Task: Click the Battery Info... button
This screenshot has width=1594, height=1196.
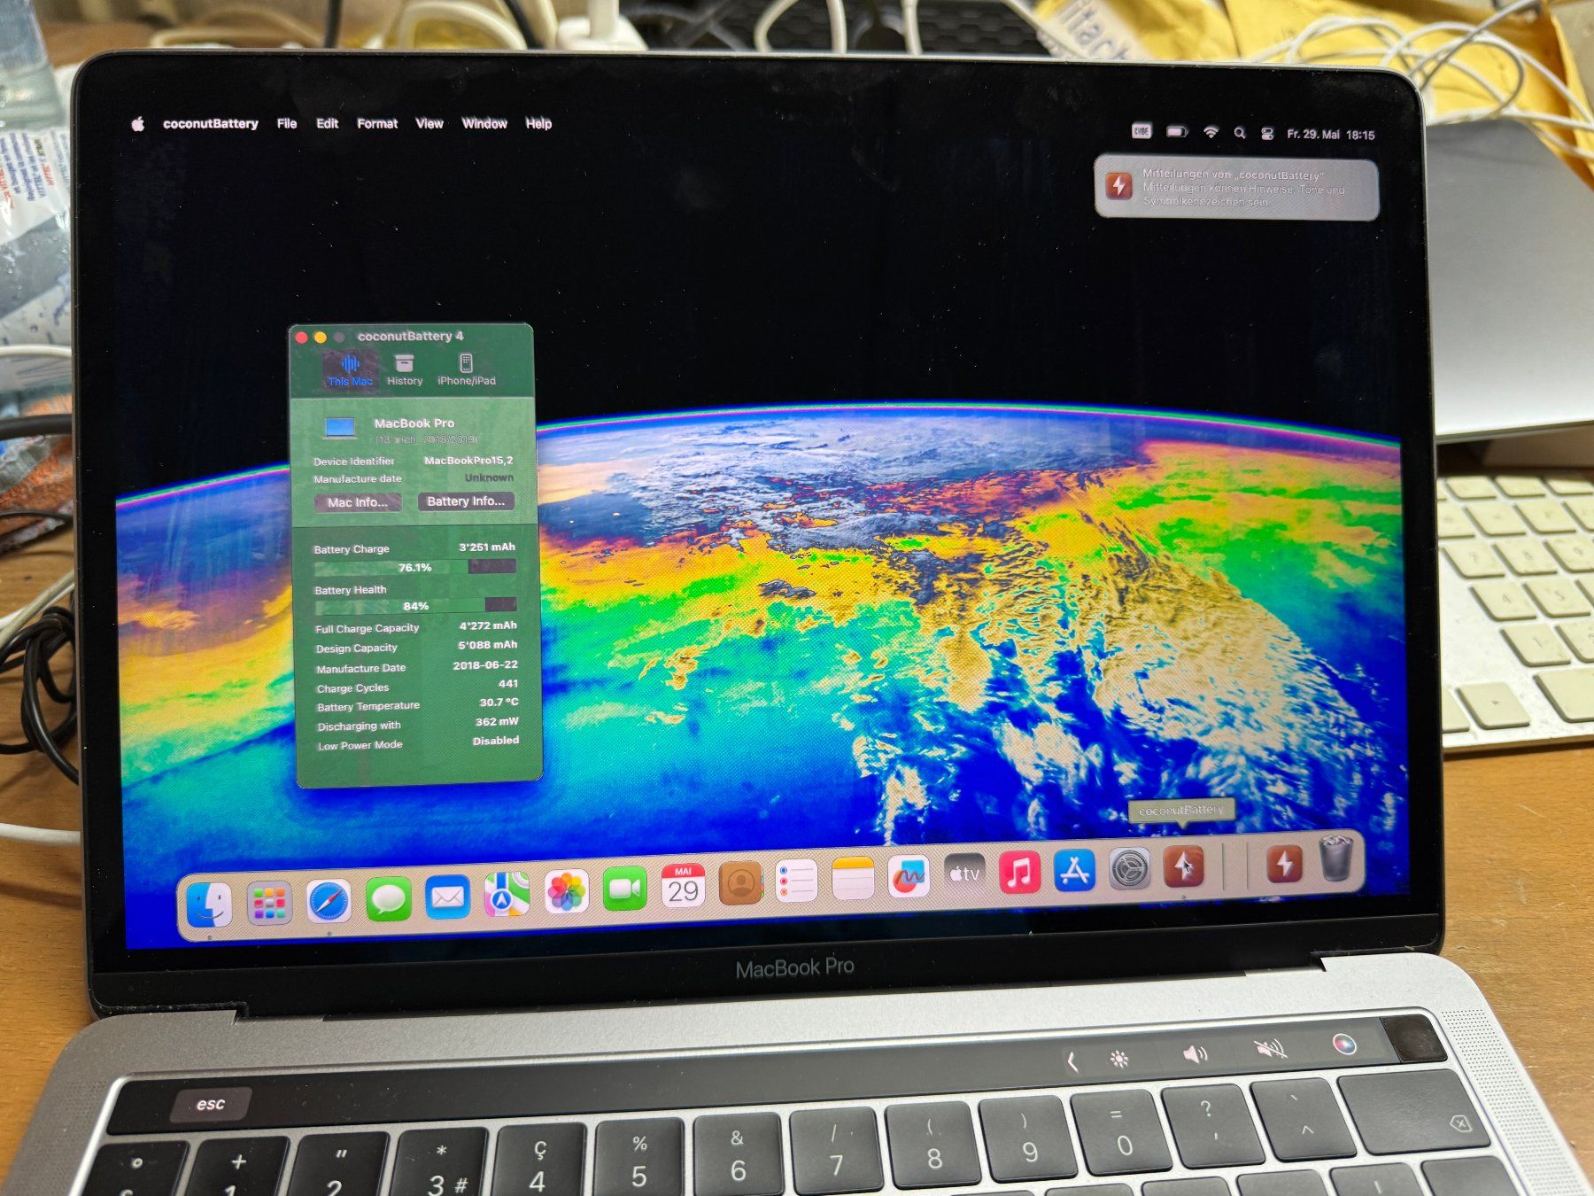Action: pos(466,501)
